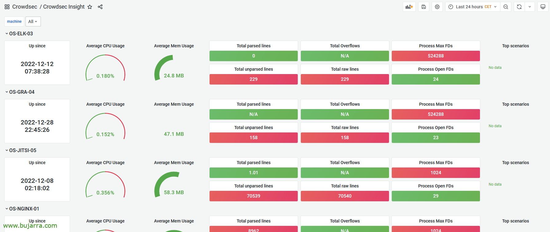Click OS-GRA-04 memory value 47.1 MB

pyautogui.click(x=174, y=134)
